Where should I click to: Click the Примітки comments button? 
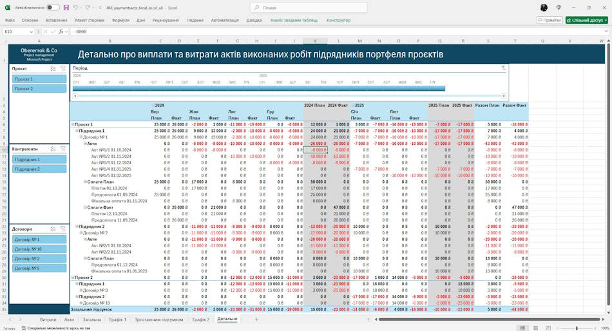pos(550,20)
